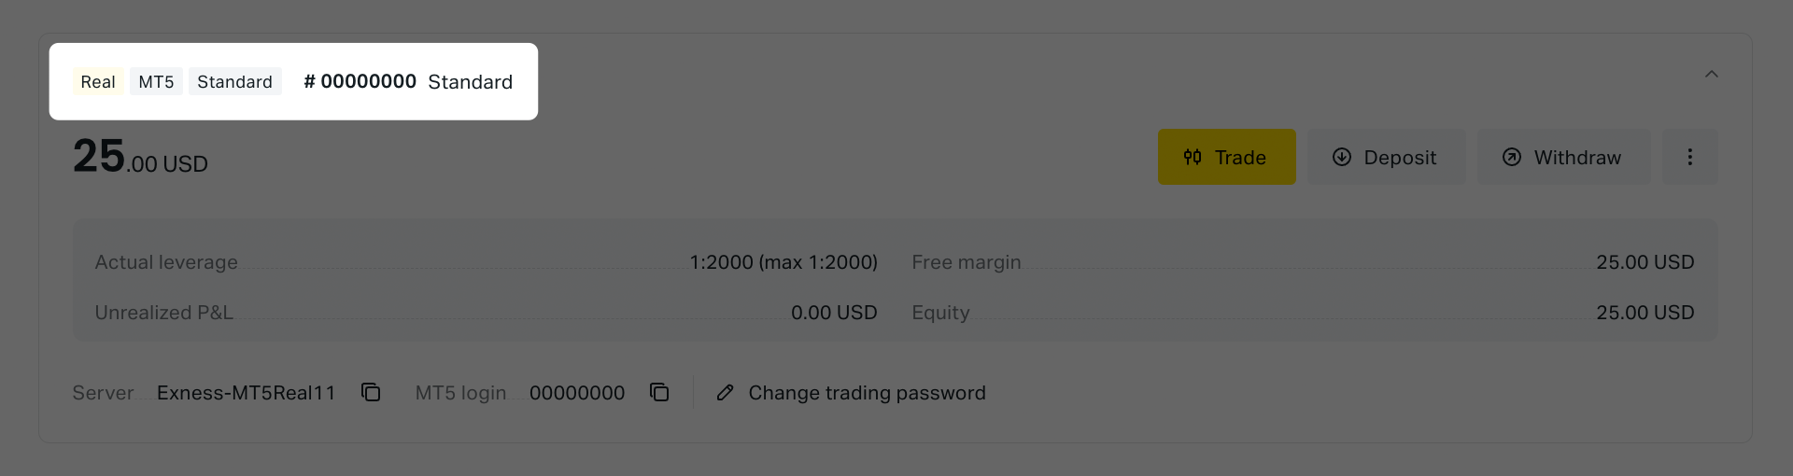Copy the Exness-MT5Real11 server name

click(x=371, y=393)
